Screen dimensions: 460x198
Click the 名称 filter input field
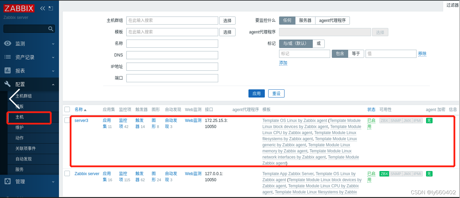pyautogui.click(x=172, y=44)
